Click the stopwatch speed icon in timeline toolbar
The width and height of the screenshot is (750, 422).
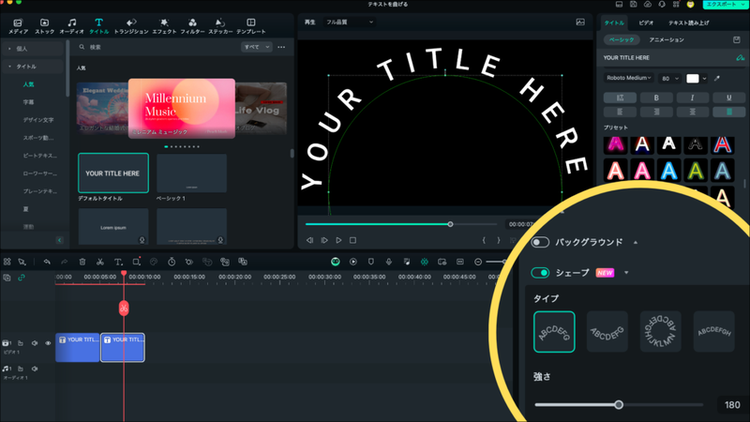172,262
